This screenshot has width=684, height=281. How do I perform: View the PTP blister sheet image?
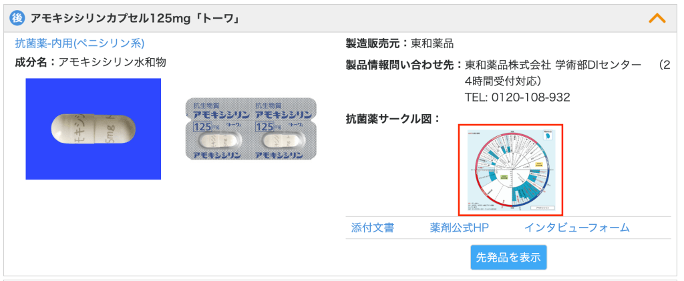click(x=251, y=129)
